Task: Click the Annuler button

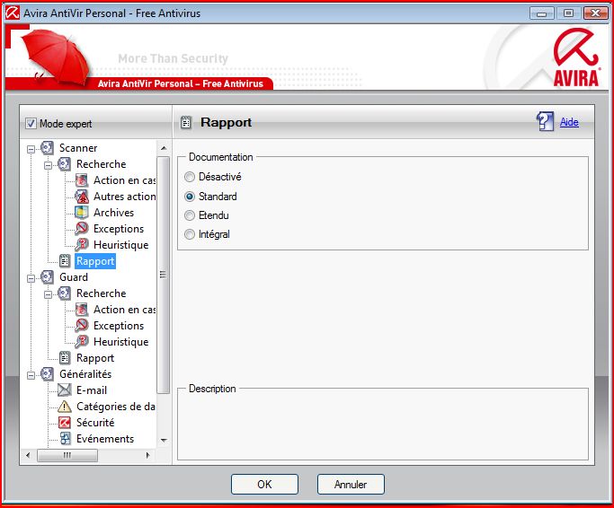Action: (351, 484)
